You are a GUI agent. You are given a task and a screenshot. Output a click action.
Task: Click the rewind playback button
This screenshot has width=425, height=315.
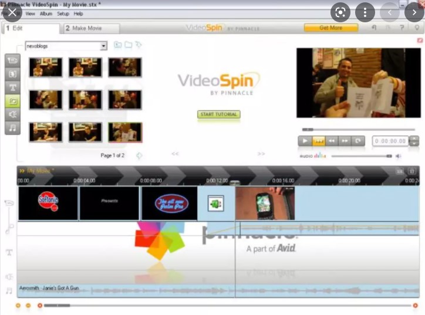tap(332, 141)
